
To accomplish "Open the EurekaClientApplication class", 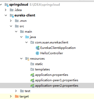I will coord(58,48).
